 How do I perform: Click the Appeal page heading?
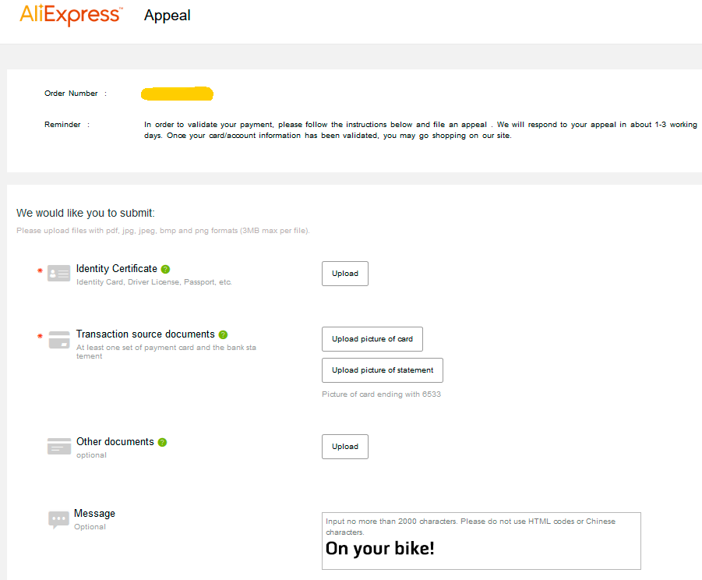pos(167,16)
